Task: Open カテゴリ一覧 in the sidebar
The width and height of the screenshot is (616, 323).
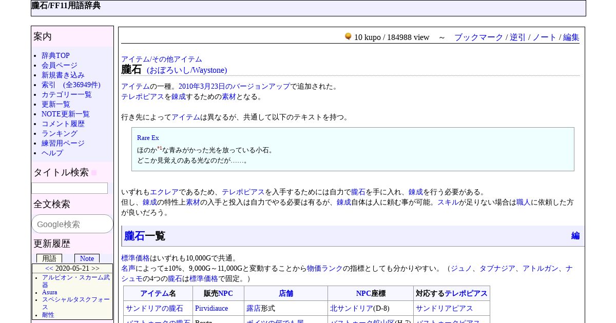Action: point(67,95)
